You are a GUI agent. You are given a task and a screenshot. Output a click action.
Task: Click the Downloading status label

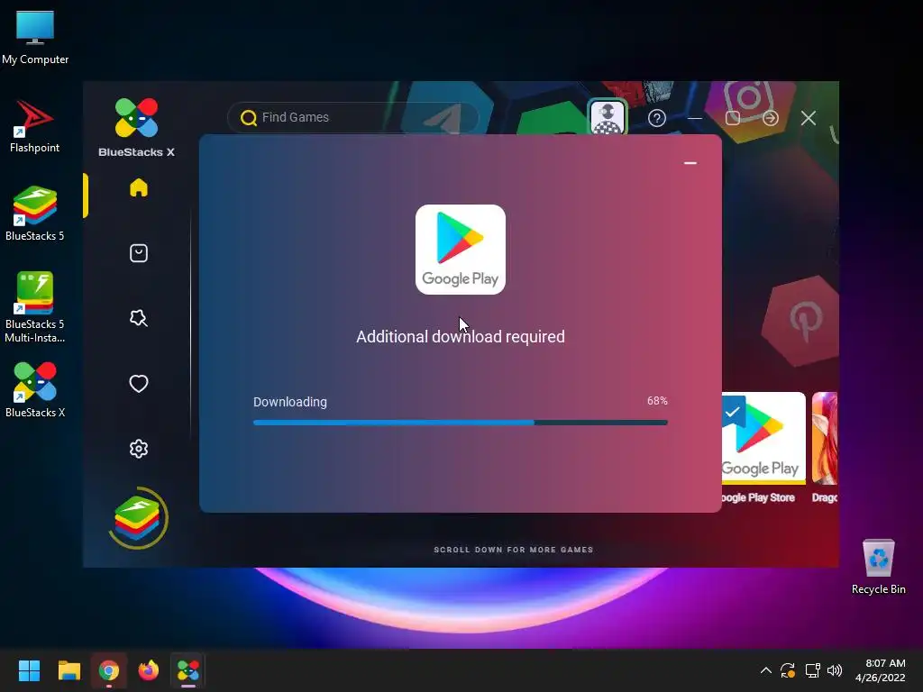click(290, 402)
